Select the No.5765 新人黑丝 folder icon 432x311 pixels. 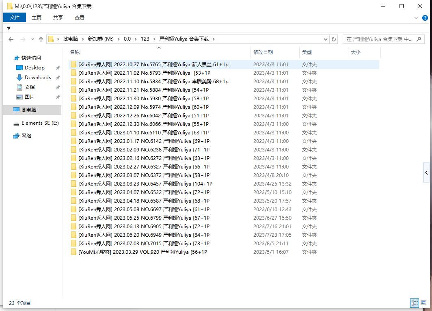(73, 65)
